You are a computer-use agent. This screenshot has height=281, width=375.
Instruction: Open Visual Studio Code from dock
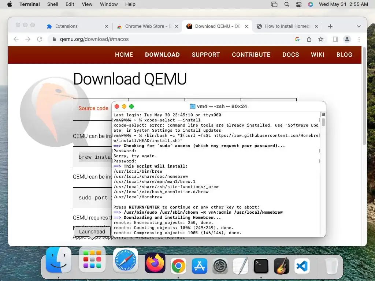(x=302, y=266)
